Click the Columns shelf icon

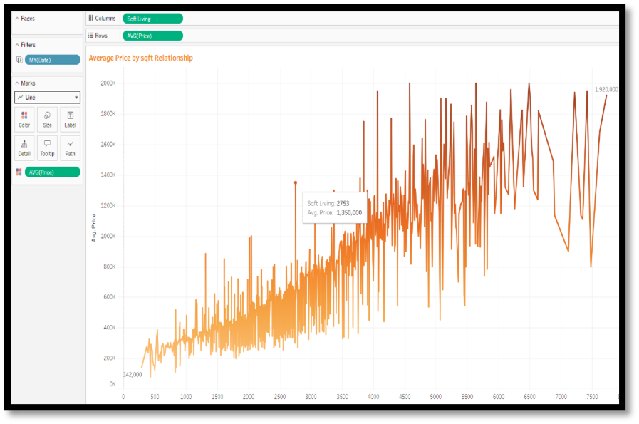click(x=91, y=19)
